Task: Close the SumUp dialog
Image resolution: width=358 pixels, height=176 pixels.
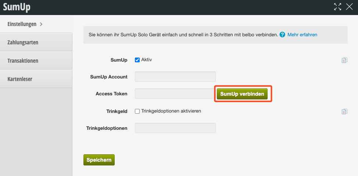Action: [x=349, y=7]
